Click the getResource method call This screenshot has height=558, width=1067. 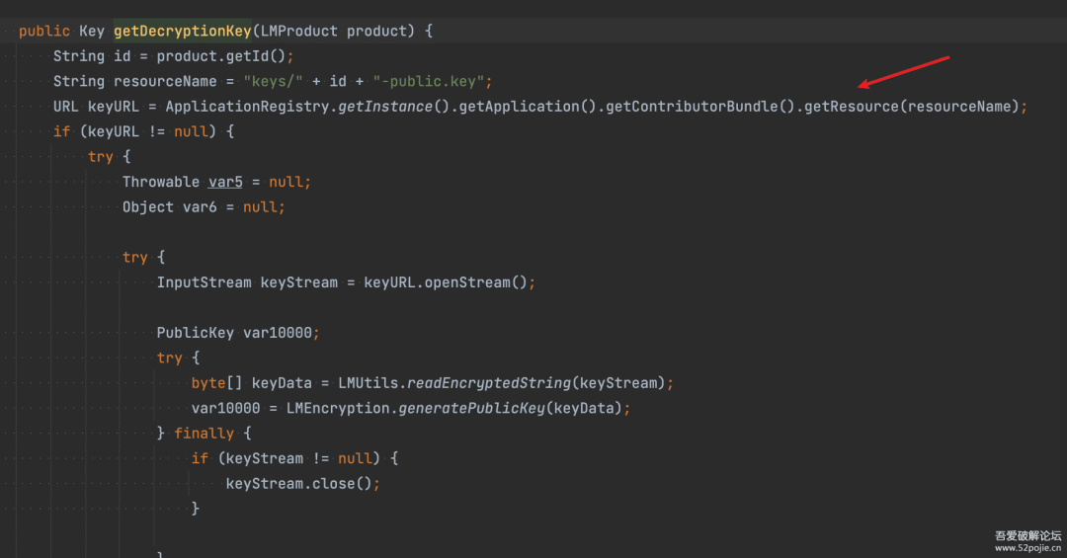pos(852,107)
